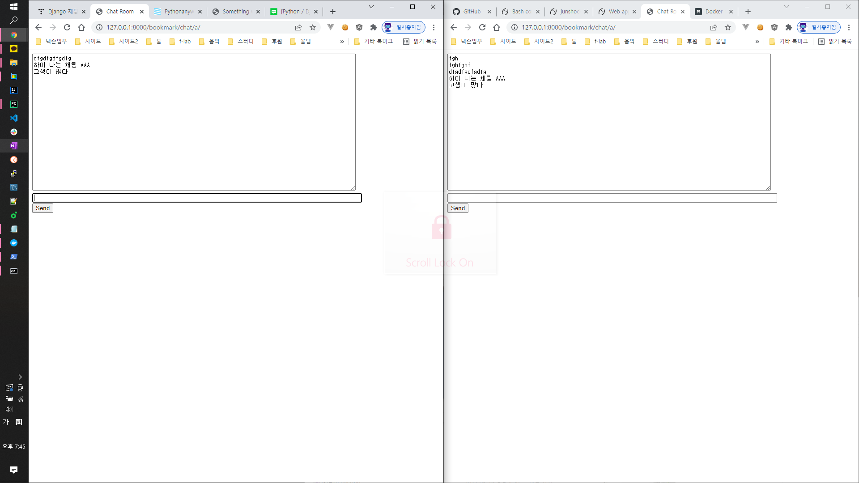Image resolution: width=859 pixels, height=483 pixels.
Task: Open Windows search in taskbar
Action: (x=14, y=20)
